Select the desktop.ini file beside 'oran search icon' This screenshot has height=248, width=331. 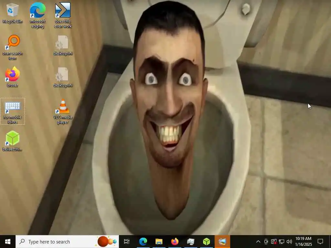63,45
